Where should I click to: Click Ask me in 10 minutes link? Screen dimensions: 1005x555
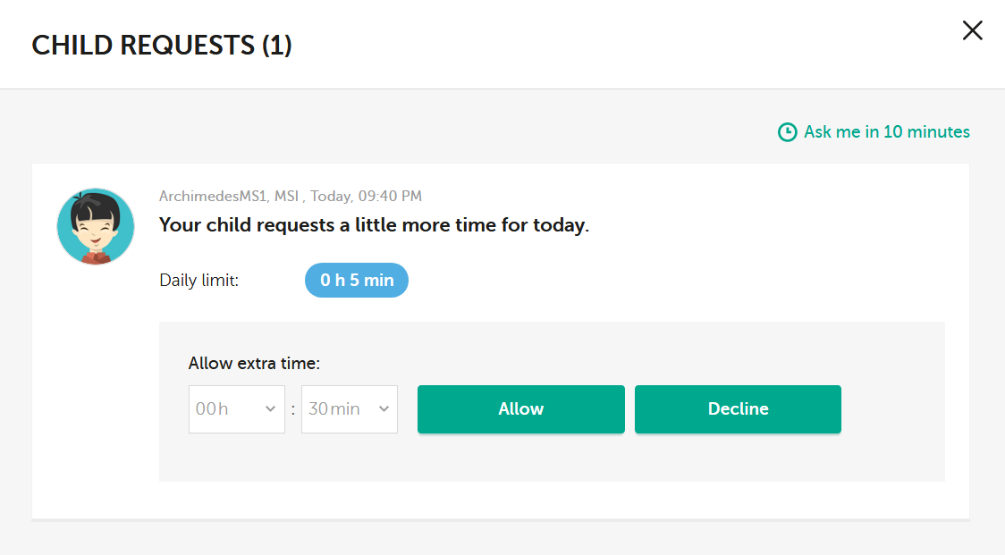(886, 131)
